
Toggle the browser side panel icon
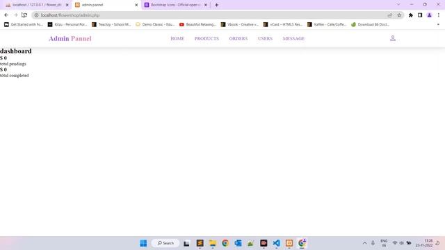tap(420, 15)
